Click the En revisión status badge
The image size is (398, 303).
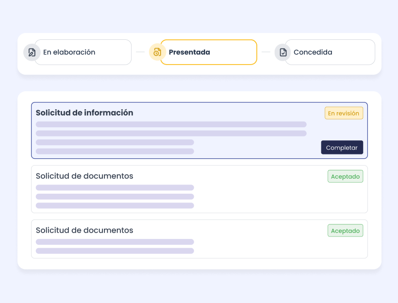pyautogui.click(x=344, y=113)
